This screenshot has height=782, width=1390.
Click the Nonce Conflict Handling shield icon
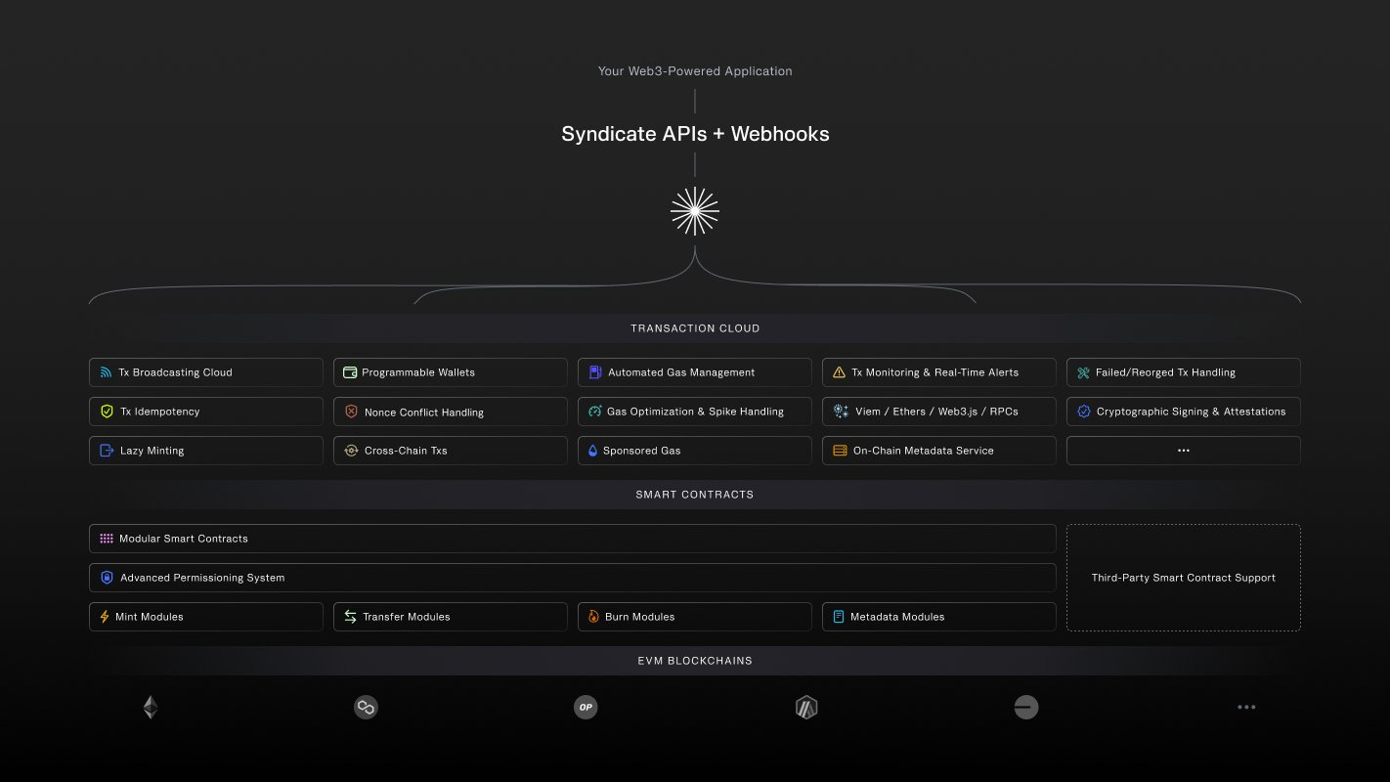351,412
